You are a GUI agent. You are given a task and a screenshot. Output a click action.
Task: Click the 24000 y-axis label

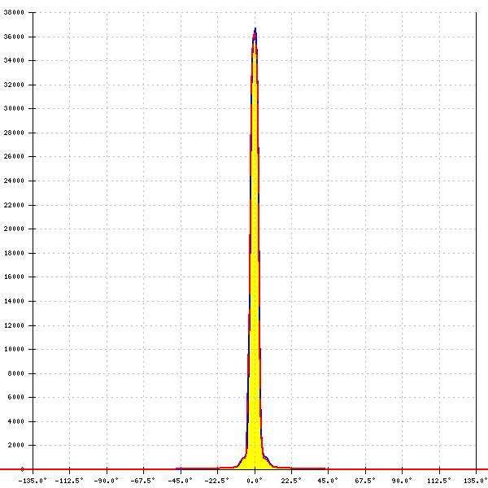(14, 181)
